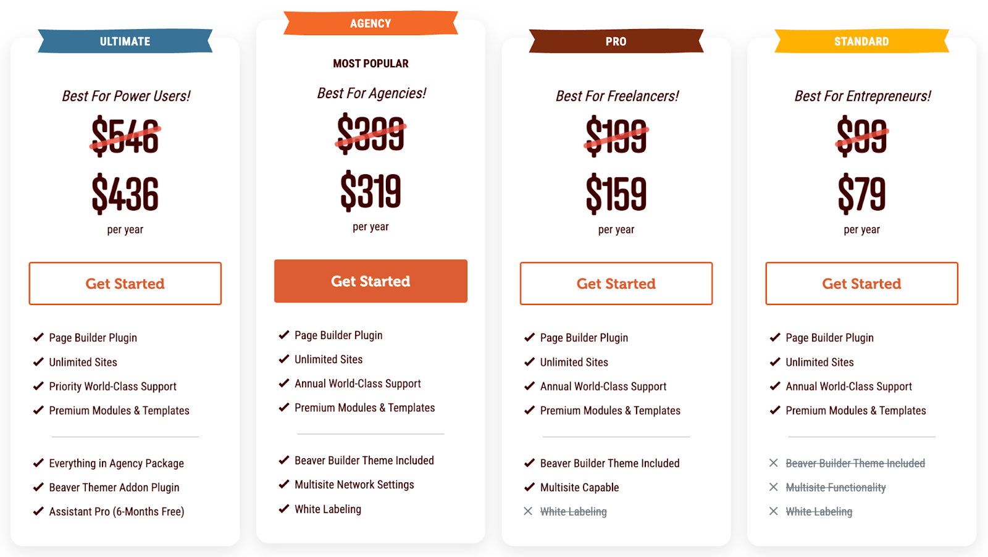Select the checkmark next to Beaver Themer Addon Plugin
Screen dimensions: 988x557
point(37,487)
